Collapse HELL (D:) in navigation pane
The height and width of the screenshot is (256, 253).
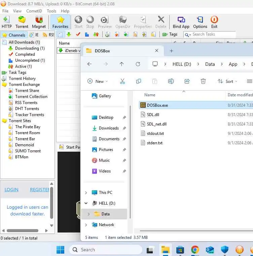point(86,203)
